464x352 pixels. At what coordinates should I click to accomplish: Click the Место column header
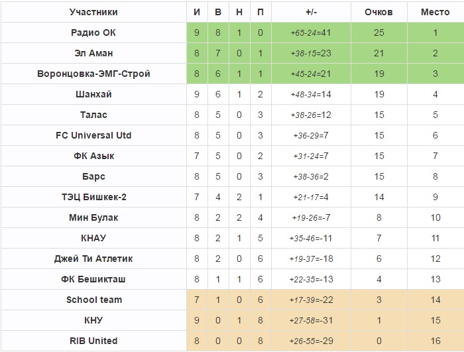click(435, 12)
